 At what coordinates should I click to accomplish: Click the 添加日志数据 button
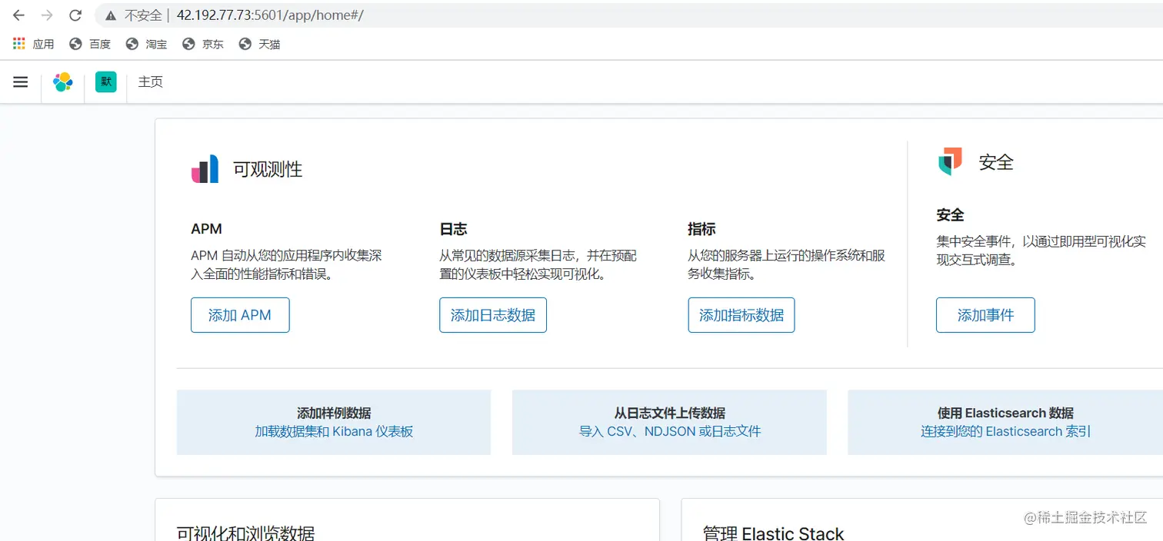click(x=493, y=315)
